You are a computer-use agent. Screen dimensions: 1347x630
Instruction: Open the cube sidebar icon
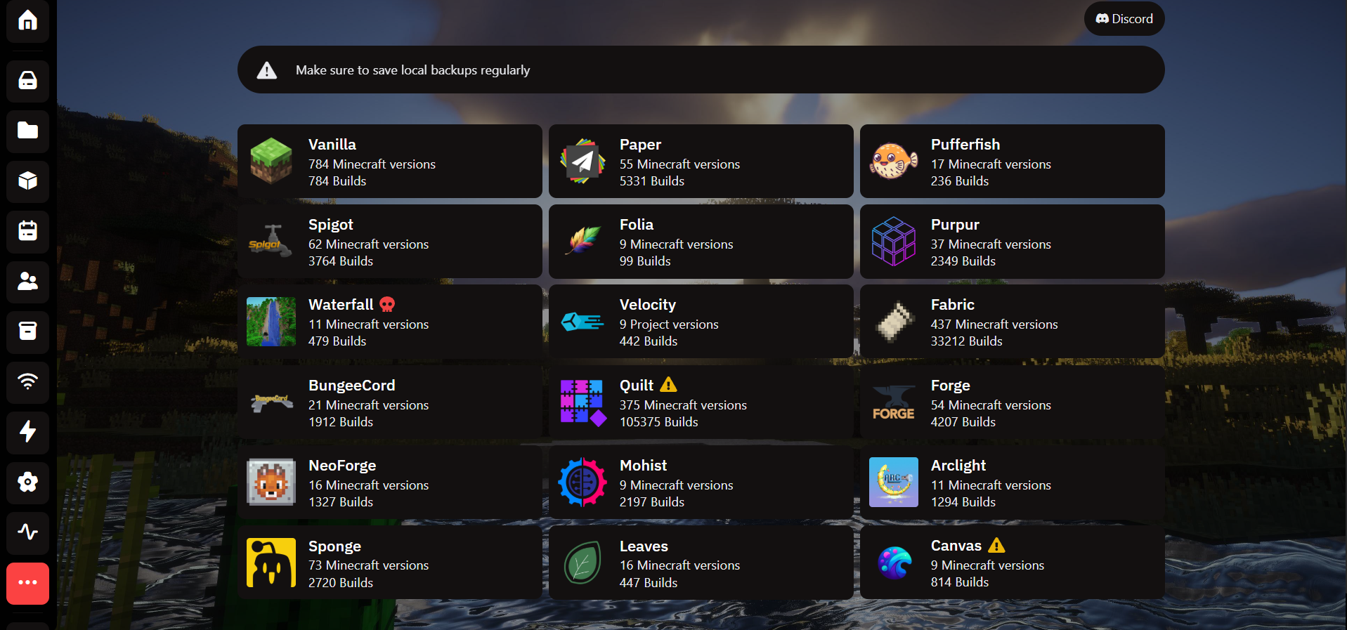[x=27, y=181]
